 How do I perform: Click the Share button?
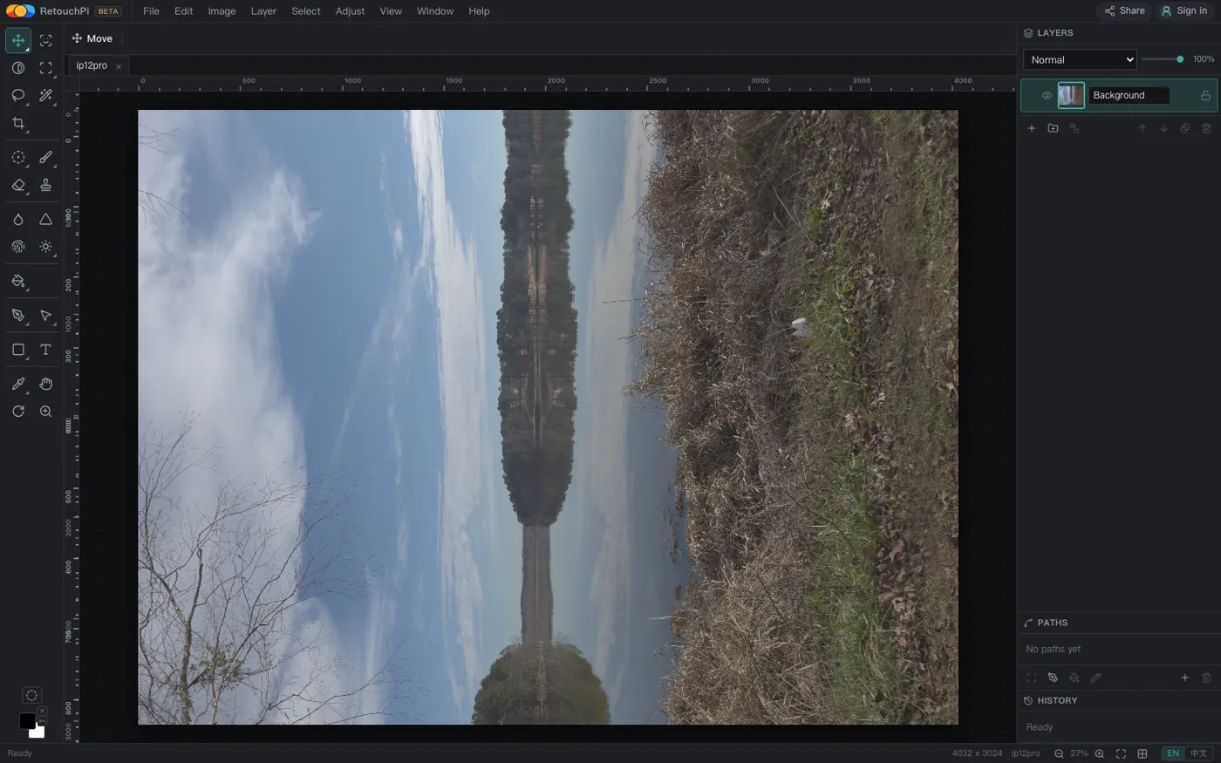[x=1125, y=11]
